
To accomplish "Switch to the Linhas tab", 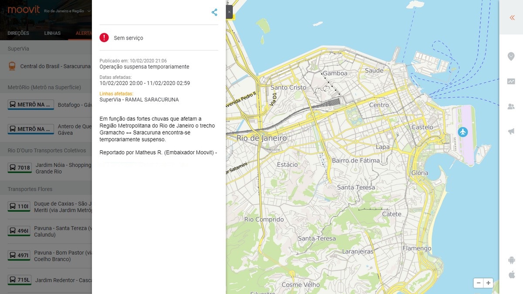I will [52, 33].
